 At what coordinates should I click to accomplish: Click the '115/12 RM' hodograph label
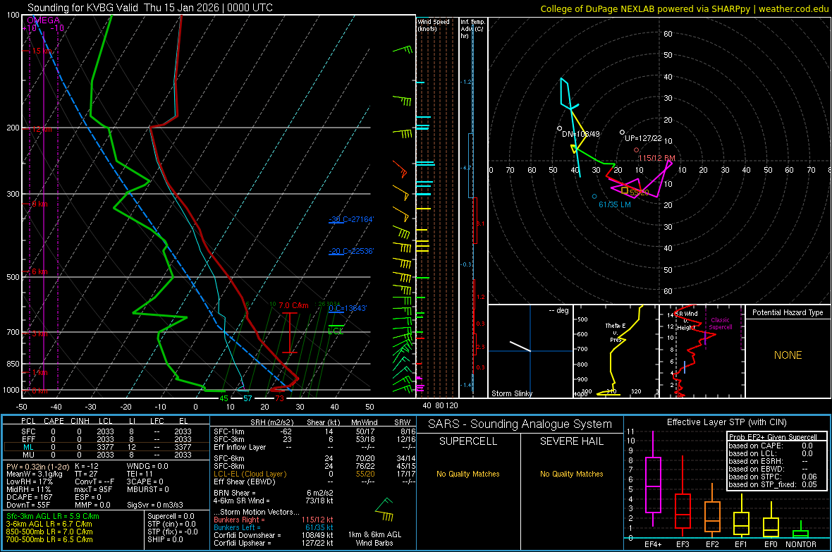pyautogui.click(x=656, y=158)
